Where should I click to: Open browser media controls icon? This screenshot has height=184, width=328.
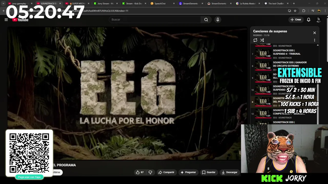point(313,11)
